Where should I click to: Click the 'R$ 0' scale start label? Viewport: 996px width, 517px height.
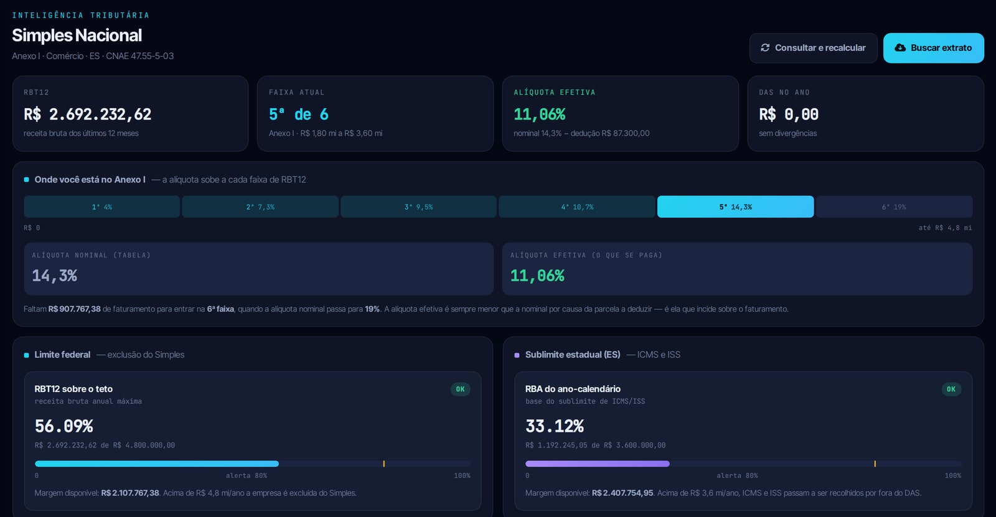(x=32, y=228)
